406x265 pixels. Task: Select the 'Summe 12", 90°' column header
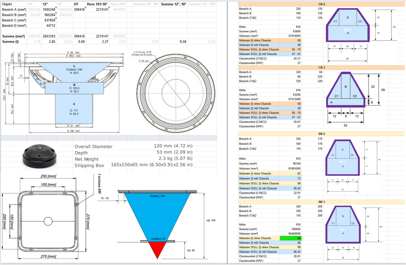[x=173, y=4]
